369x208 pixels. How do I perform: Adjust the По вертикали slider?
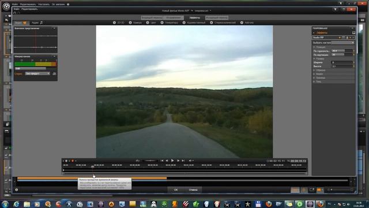342,55
